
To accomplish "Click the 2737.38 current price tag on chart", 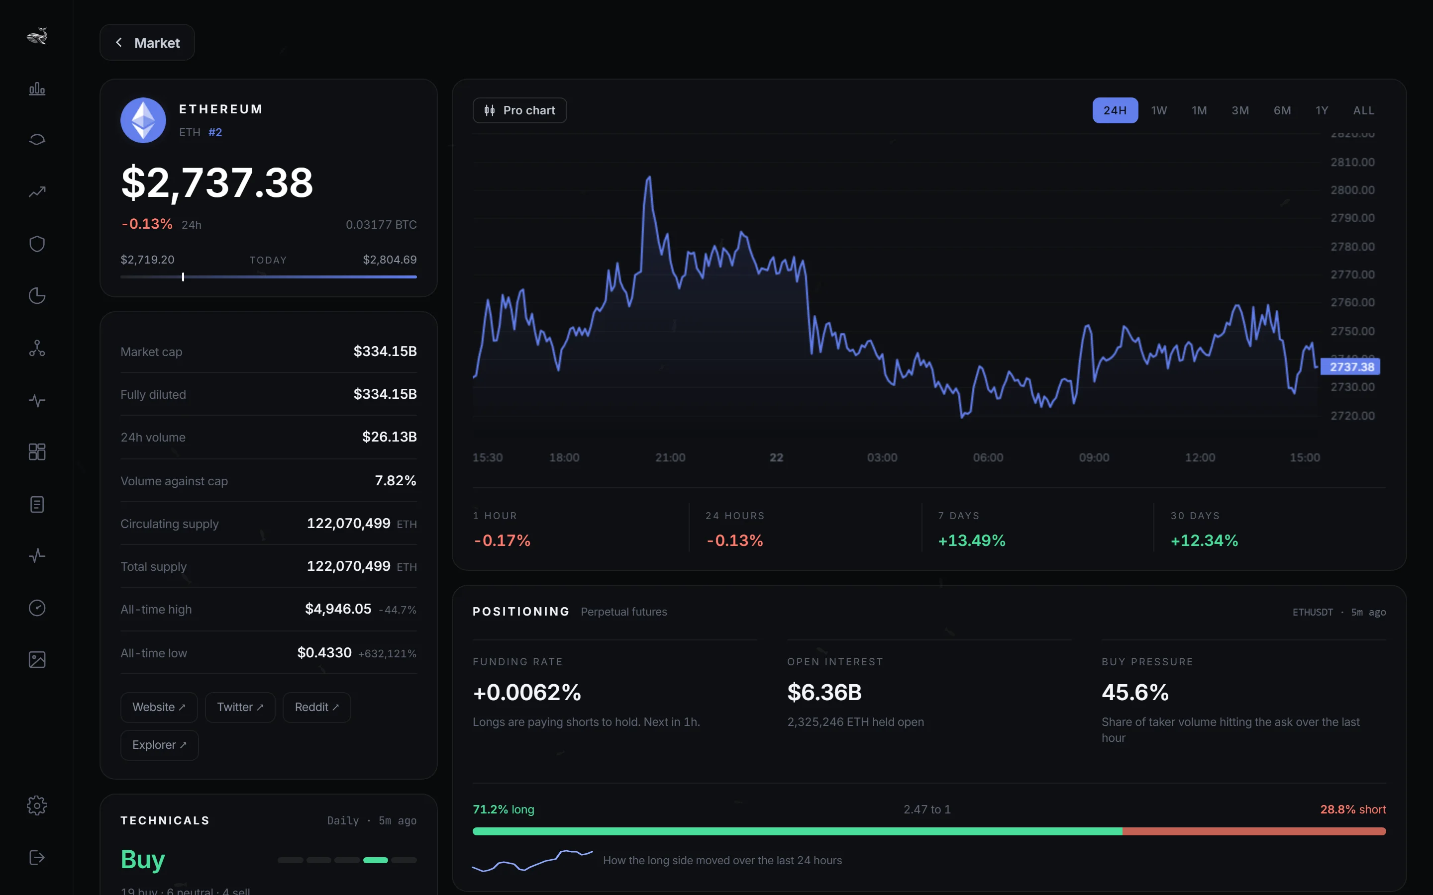I will [1351, 366].
